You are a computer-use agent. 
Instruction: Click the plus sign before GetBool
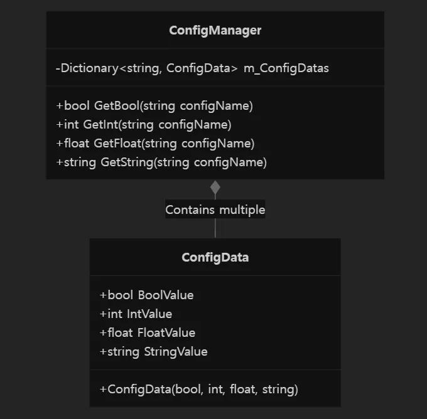pos(60,106)
